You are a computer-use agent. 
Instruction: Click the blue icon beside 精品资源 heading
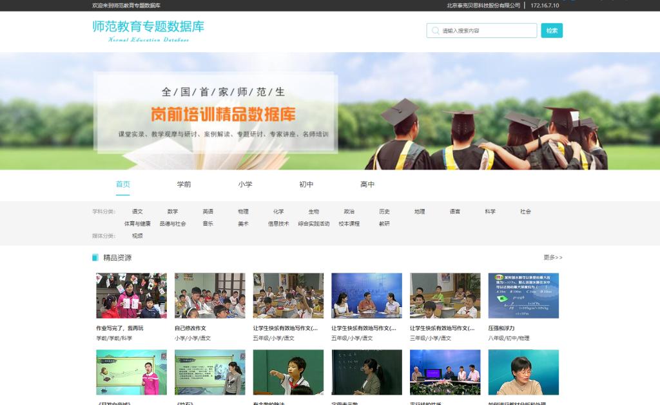tap(95, 258)
